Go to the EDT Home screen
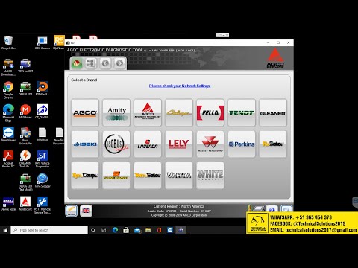Screen dimensions: 358x268 (x=77, y=63)
